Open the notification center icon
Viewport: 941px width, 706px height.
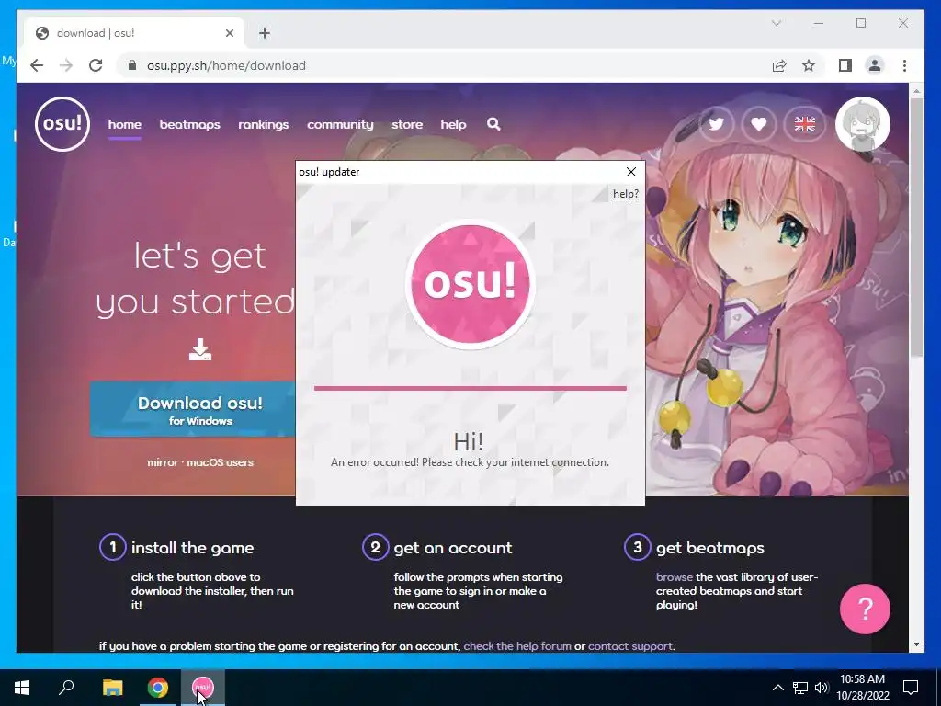tap(911, 688)
